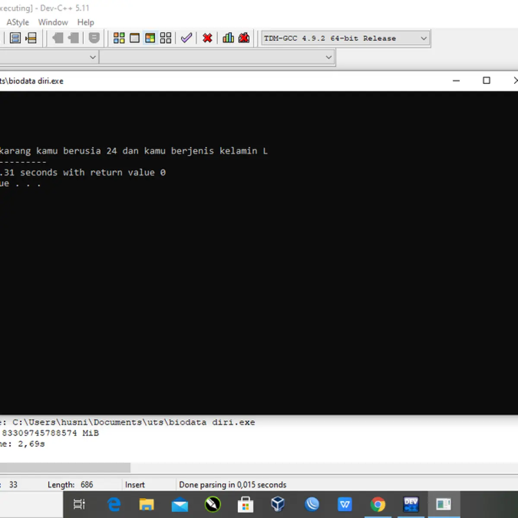Click the gray shield-shaped toolbar icon
This screenshot has height=518, width=518.
(x=94, y=38)
